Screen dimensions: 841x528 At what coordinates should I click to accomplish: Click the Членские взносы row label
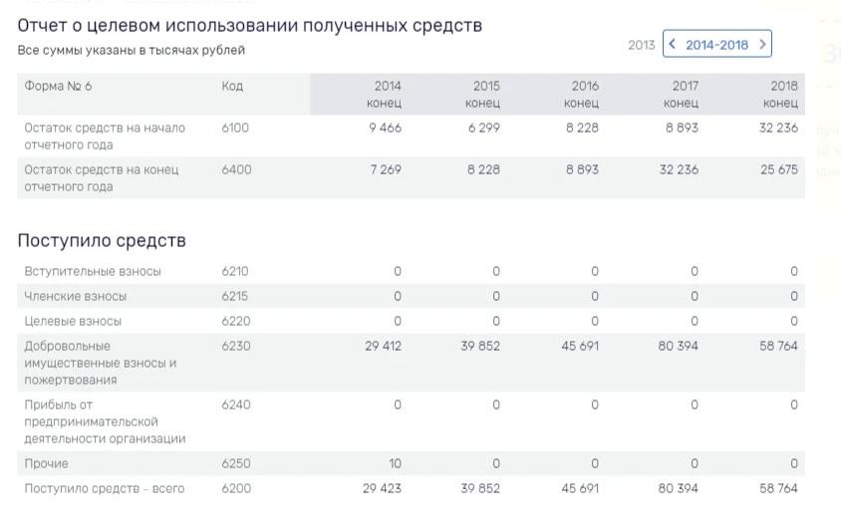pos(76,296)
